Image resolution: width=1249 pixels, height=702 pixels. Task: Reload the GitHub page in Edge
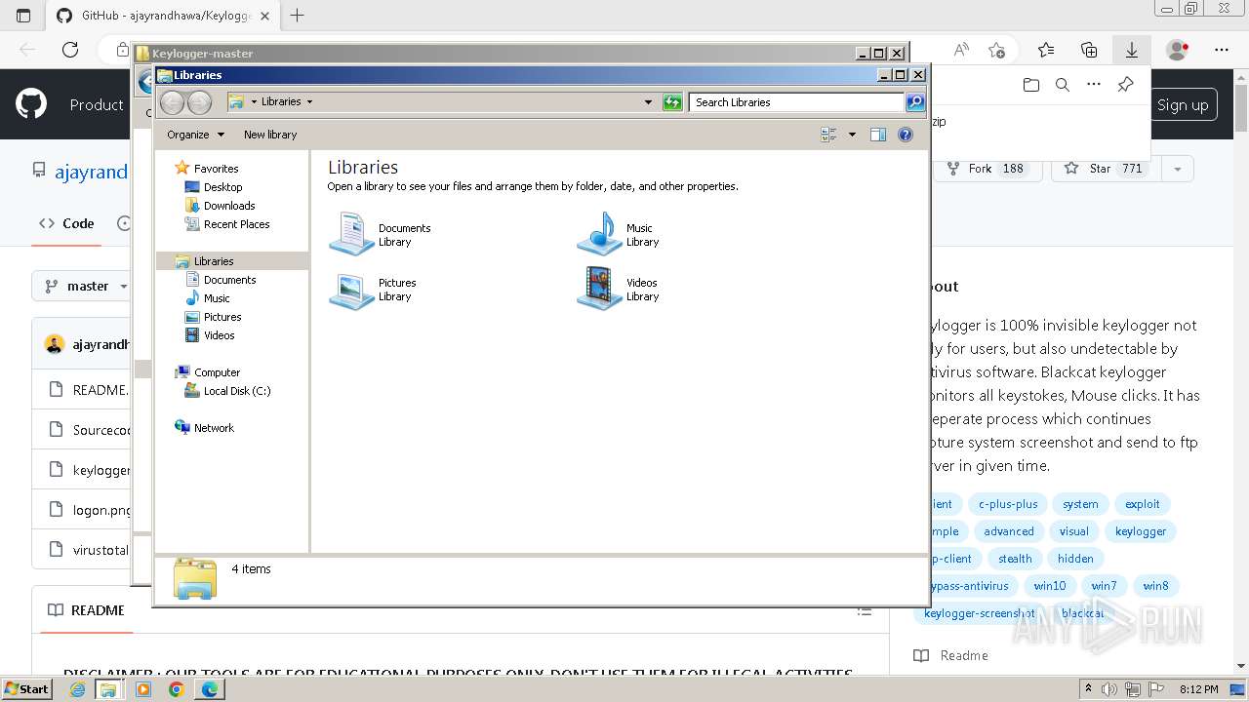coord(70,50)
